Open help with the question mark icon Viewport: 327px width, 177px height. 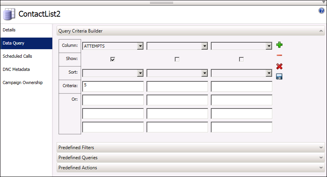coord(321,10)
